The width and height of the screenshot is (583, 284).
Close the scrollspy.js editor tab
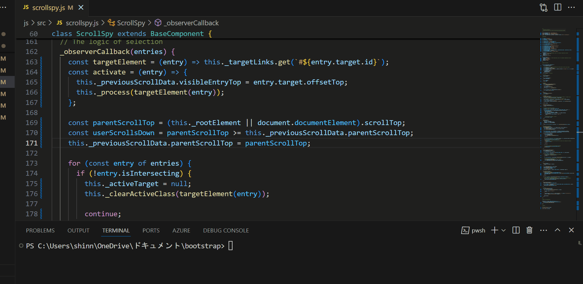(x=81, y=7)
